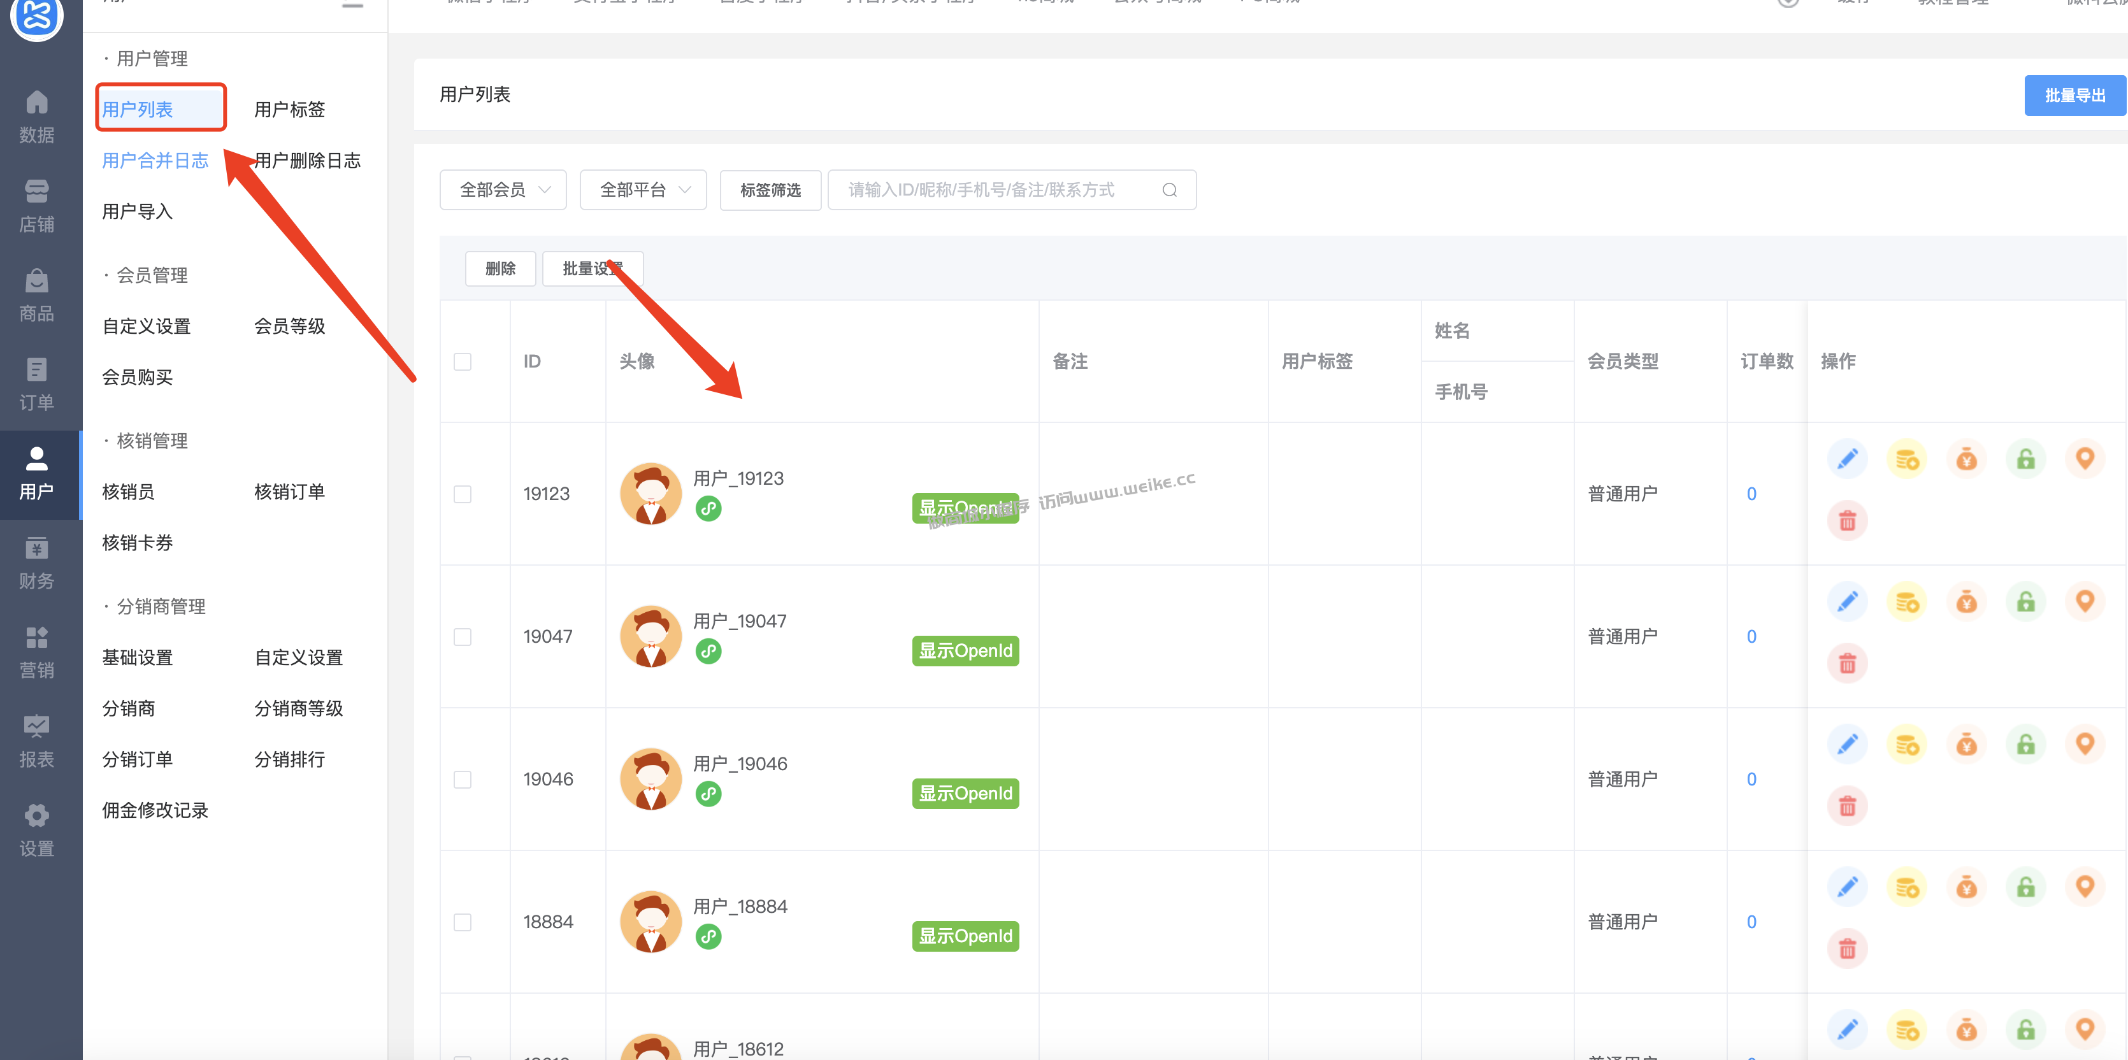This screenshot has height=1060, width=2128.
Task: Delete user 19123 with the trash icon
Action: point(1848,520)
